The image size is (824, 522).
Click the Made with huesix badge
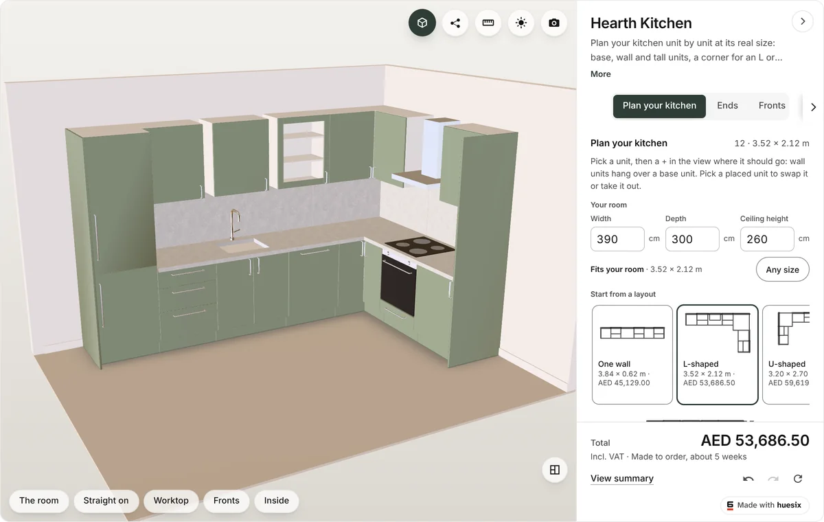[x=765, y=505]
